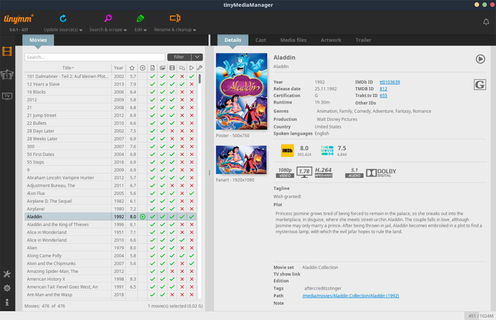
Task: Open the Filter dropdown arrow
Action: coord(197,57)
